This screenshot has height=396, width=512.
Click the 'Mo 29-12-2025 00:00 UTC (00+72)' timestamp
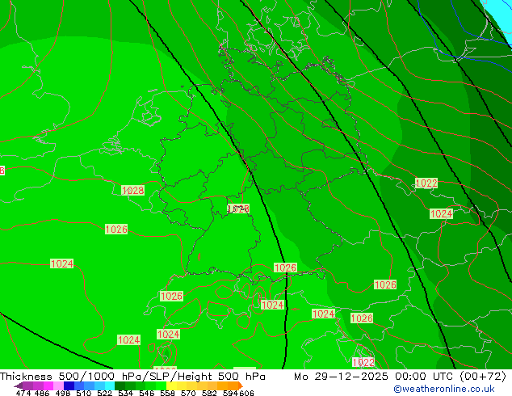coord(400,377)
